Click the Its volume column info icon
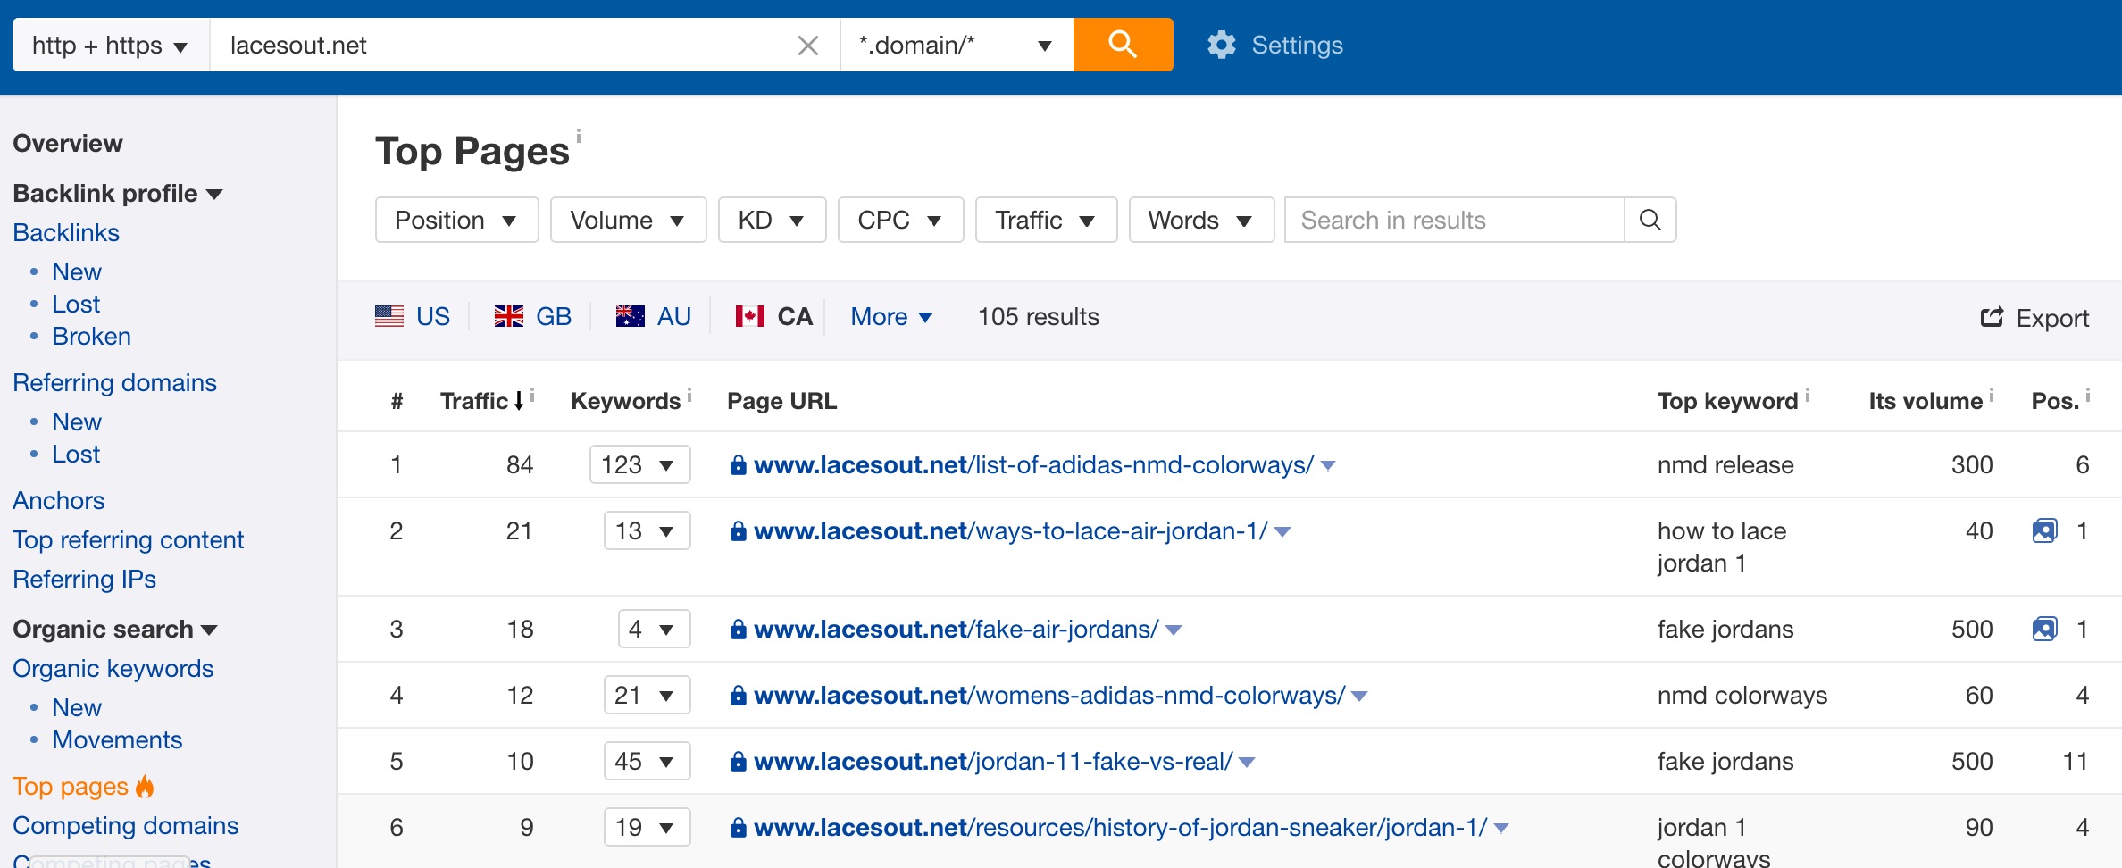This screenshot has width=2122, height=868. pos(1992,395)
